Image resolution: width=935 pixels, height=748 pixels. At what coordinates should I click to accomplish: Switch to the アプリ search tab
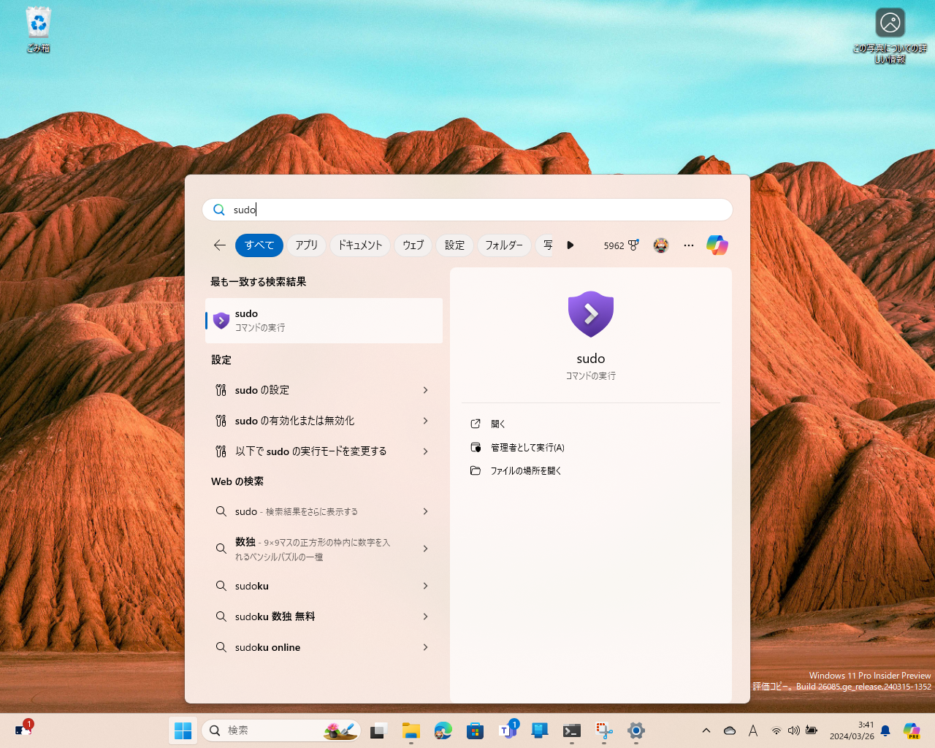(306, 245)
